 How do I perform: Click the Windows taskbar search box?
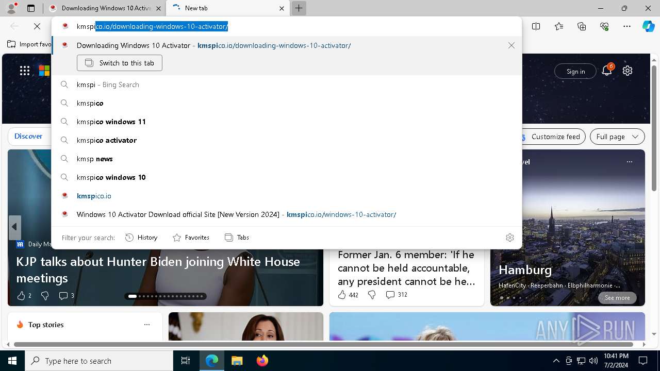pyautogui.click(x=99, y=361)
